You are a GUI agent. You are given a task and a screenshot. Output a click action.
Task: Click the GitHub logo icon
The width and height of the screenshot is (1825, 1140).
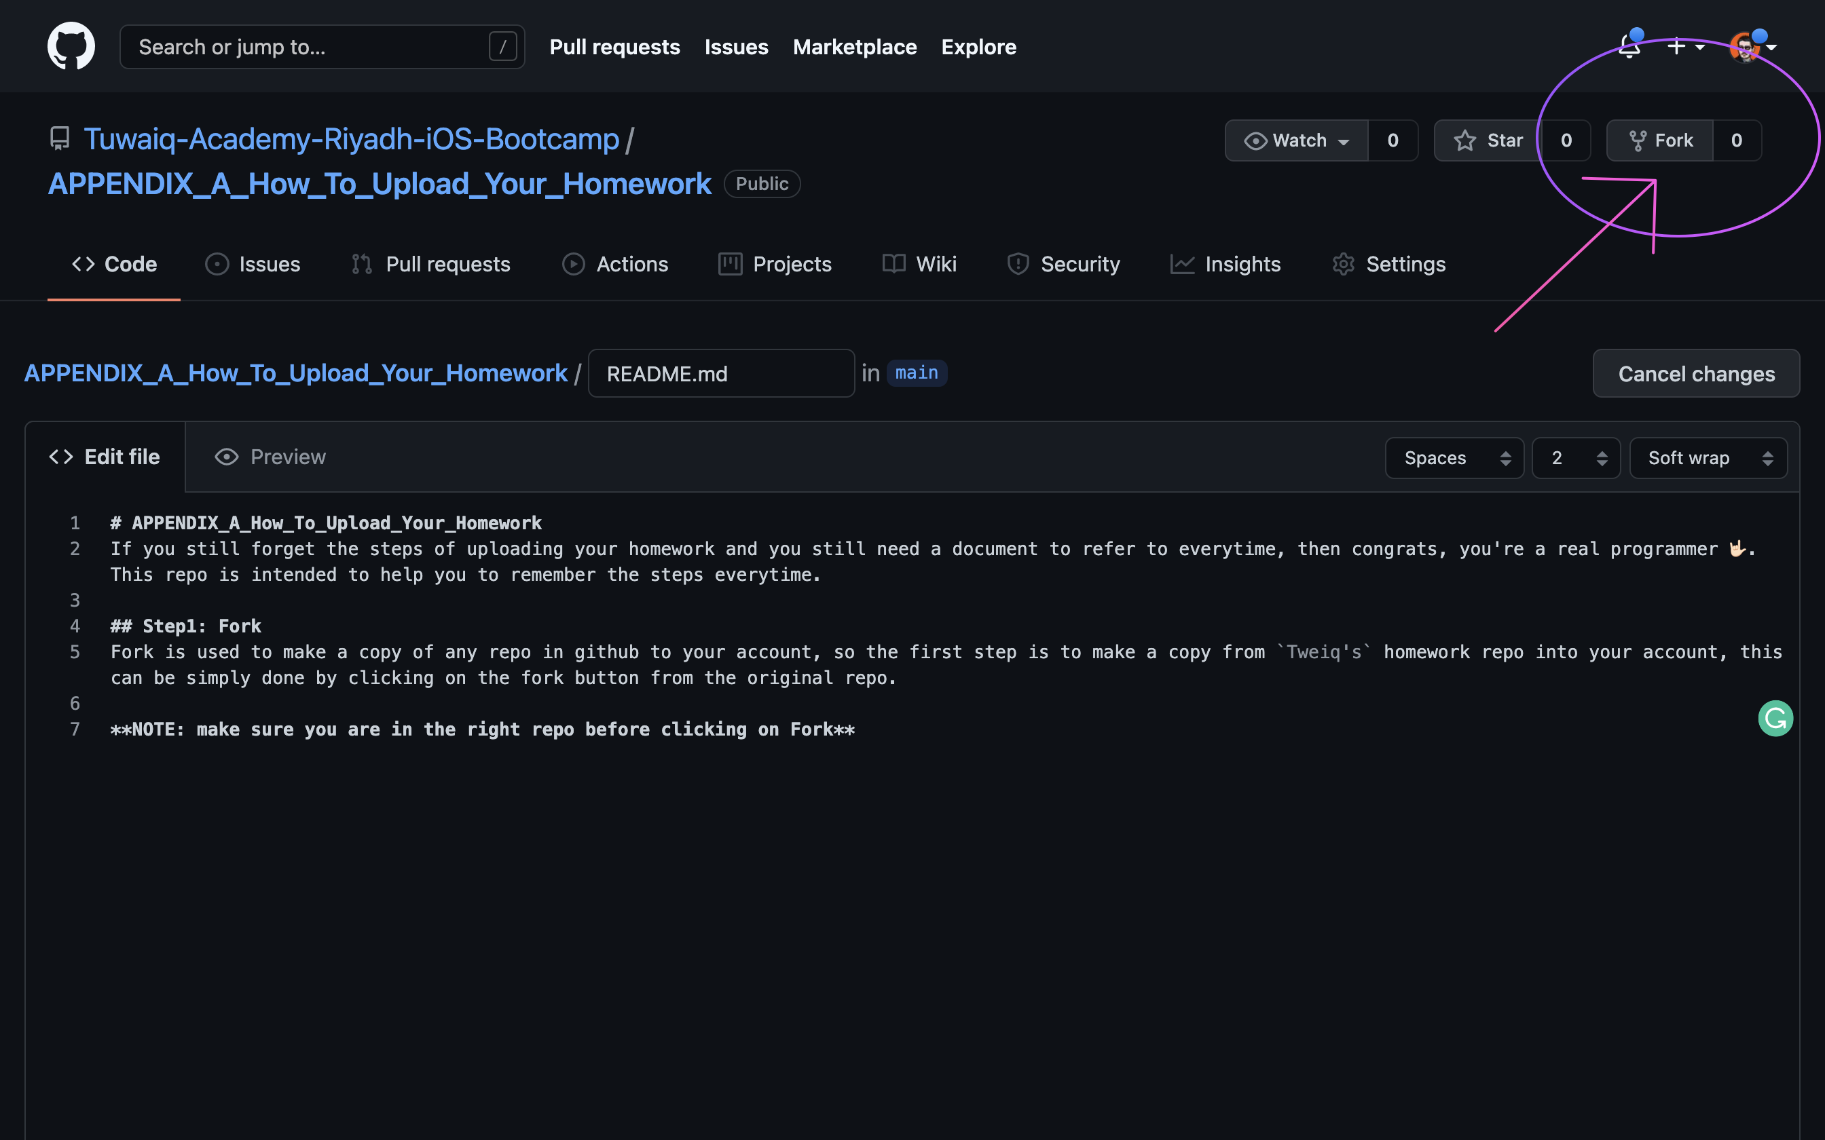tap(71, 46)
